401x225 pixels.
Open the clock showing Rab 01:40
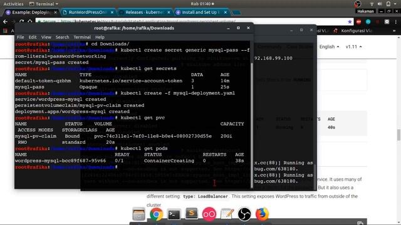click(x=202, y=4)
